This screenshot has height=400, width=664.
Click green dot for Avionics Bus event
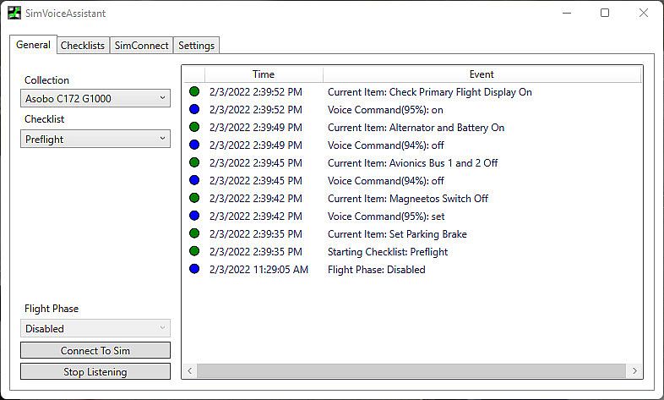point(194,163)
